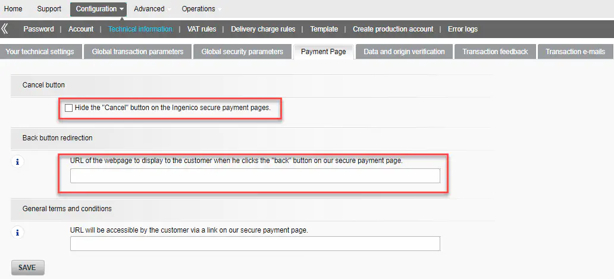This screenshot has height=279, width=614.
Task: Switch to Global security parameters tab
Action: pyautogui.click(x=242, y=52)
